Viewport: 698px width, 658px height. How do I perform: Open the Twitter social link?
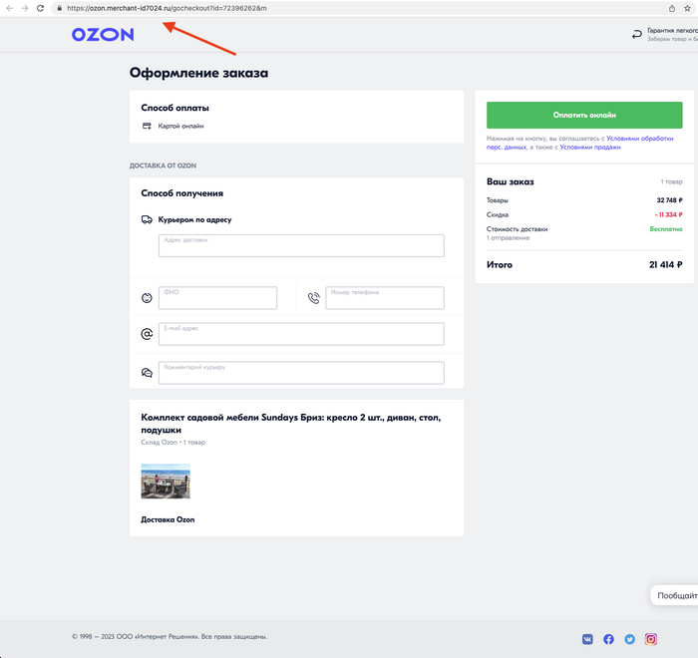(x=629, y=639)
